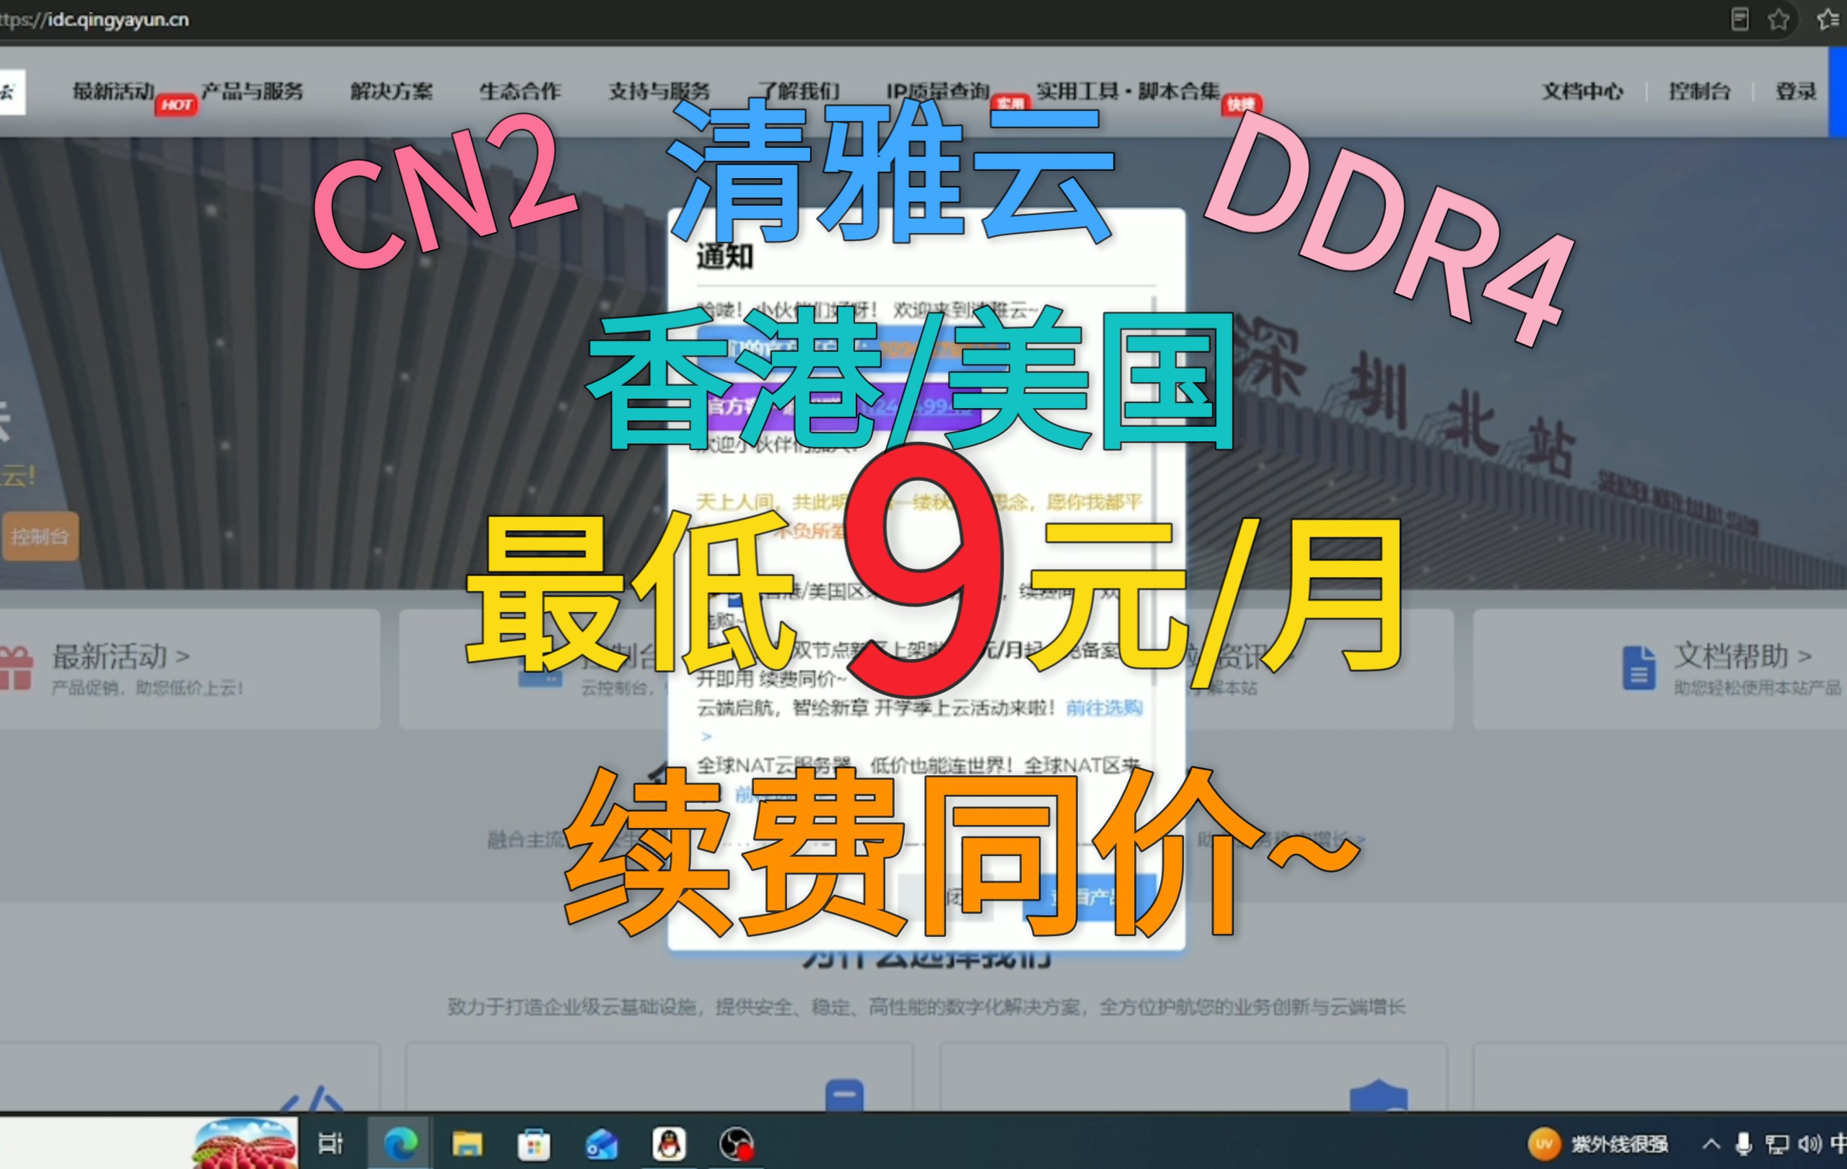Open OBS Studio from the taskbar

click(737, 1144)
